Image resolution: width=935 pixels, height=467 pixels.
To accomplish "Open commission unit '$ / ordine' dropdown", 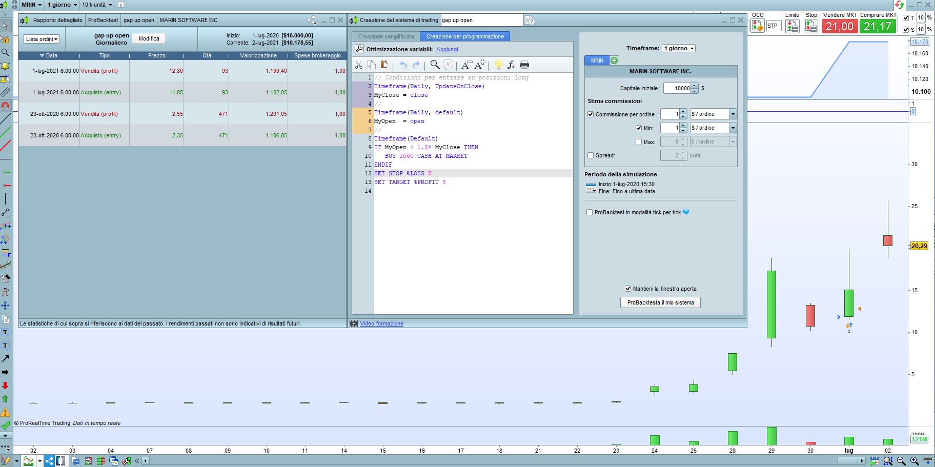I will [713, 114].
